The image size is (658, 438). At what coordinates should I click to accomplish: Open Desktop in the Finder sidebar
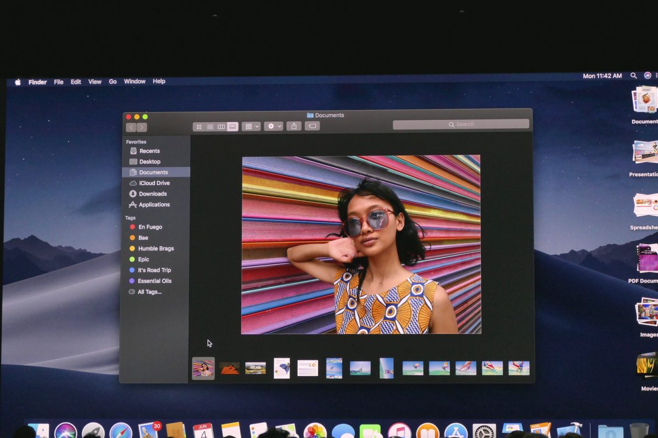pyautogui.click(x=156, y=162)
